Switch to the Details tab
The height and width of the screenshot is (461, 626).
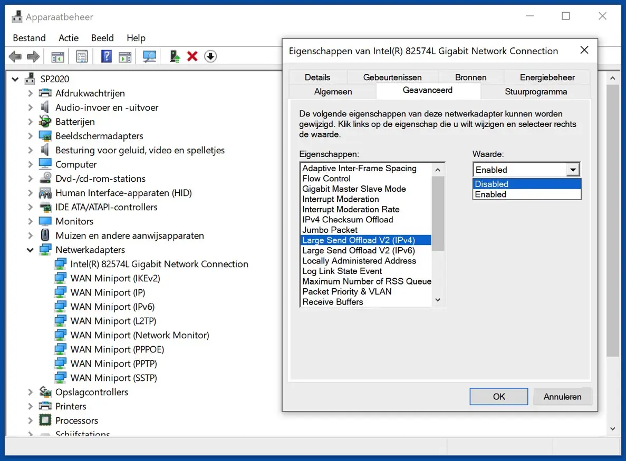[x=317, y=77]
